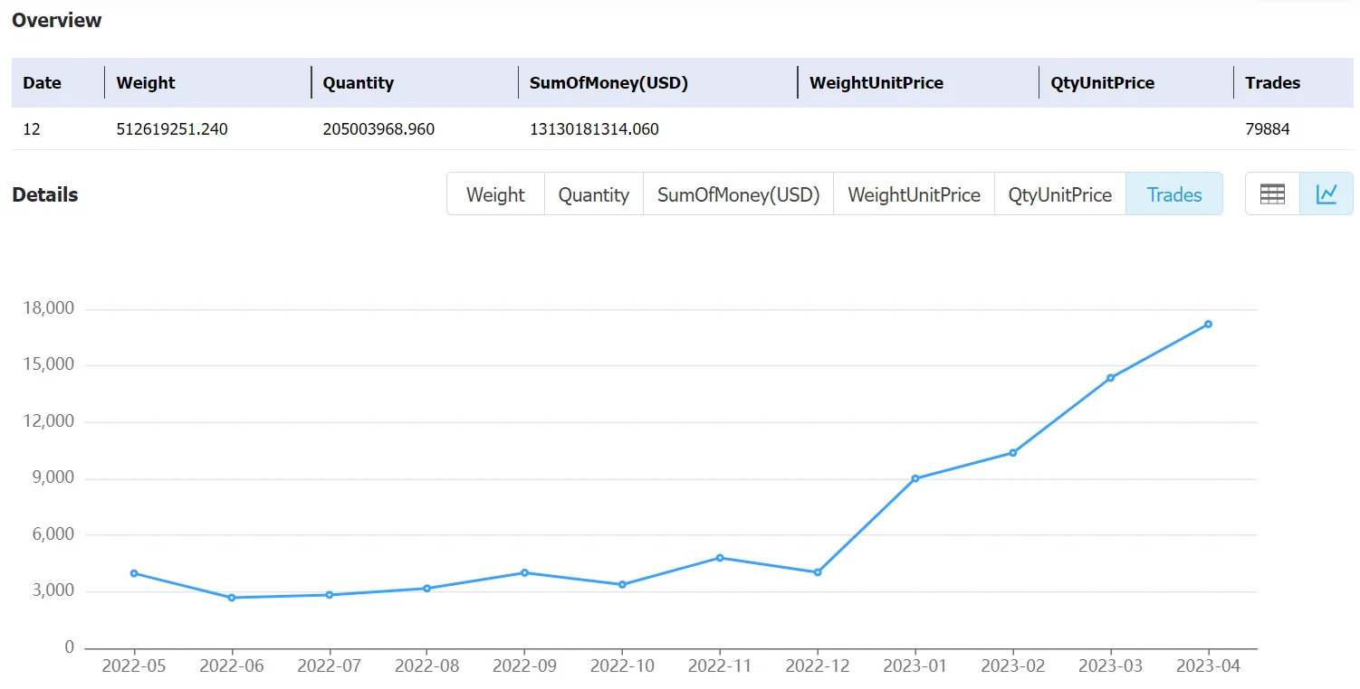Switch to line chart view icon
Image resolution: width=1360 pixels, height=689 pixels.
tap(1326, 194)
